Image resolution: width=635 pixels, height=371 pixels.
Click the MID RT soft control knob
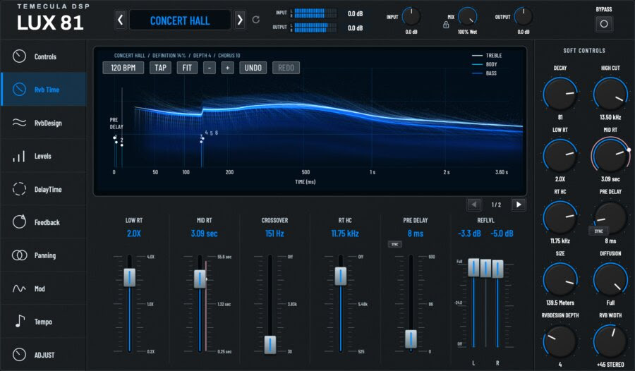610,156
